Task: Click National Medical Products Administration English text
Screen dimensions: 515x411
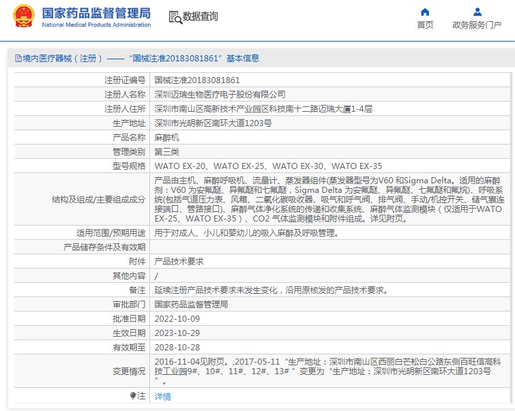Action: [96, 25]
